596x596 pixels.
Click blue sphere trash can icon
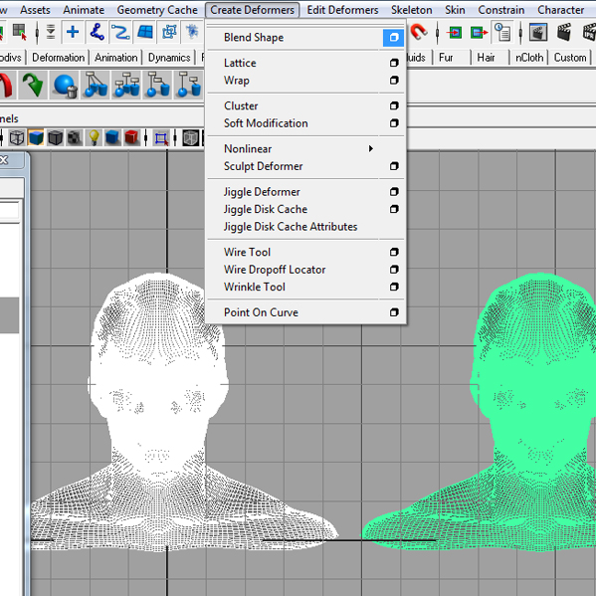pos(65,86)
